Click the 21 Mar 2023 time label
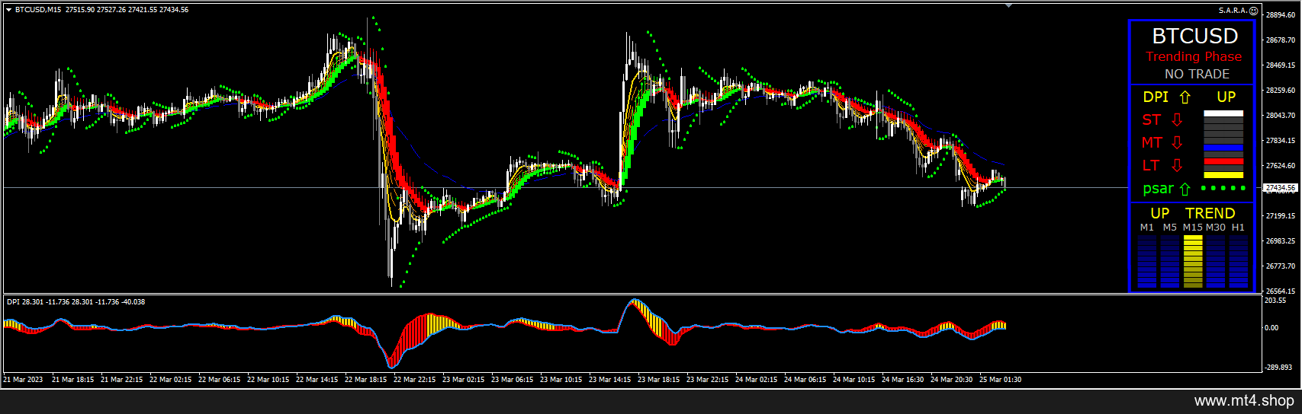The height and width of the screenshot is (414, 1302). pyautogui.click(x=23, y=379)
